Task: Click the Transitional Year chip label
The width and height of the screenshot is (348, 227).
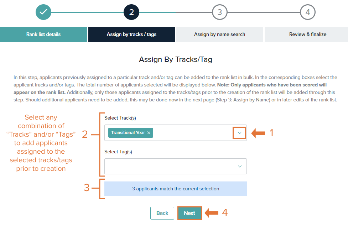Action: [x=128, y=133]
